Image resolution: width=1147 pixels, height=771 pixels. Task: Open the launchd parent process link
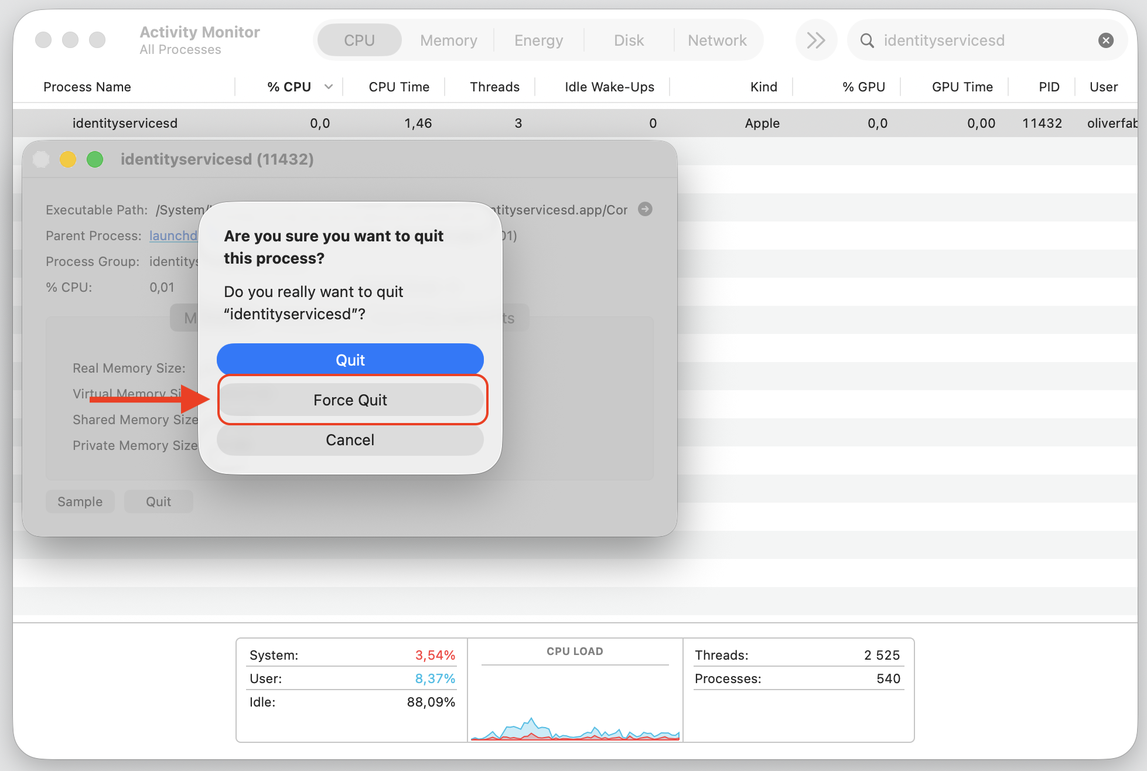(x=173, y=236)
